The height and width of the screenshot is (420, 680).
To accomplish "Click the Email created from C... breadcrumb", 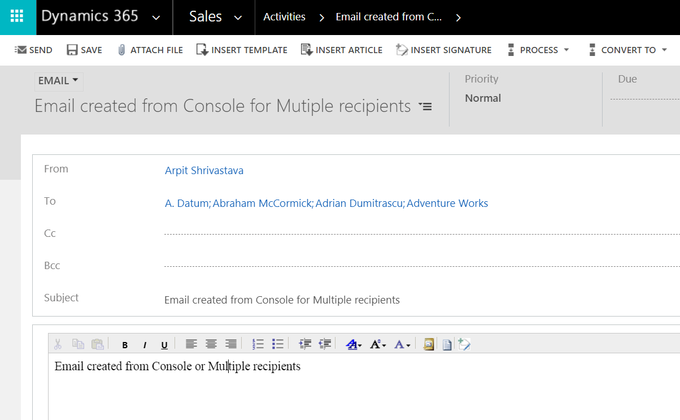I will pos(389,17).
